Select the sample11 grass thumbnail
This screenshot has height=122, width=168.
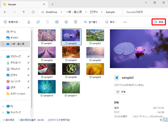(x=71, y=87)
